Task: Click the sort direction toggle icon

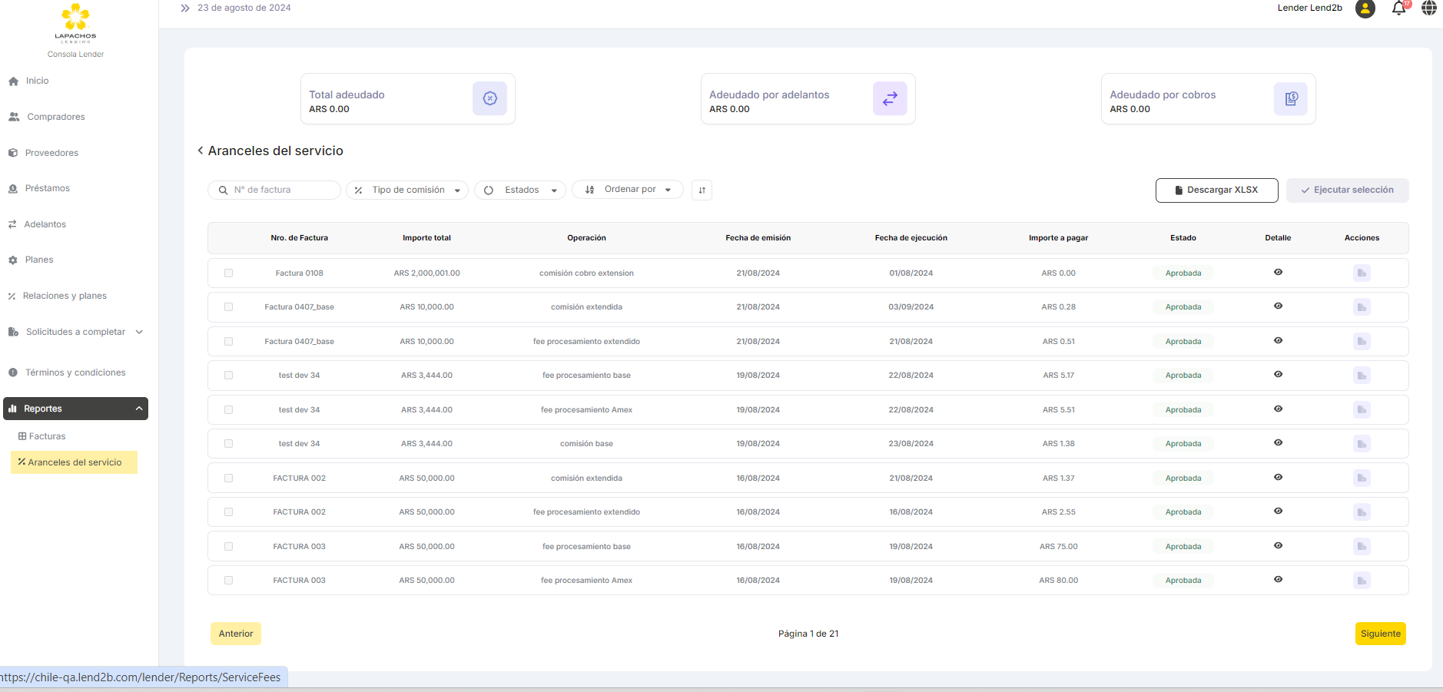Action: pyautogui.click(x=702, y=190)
